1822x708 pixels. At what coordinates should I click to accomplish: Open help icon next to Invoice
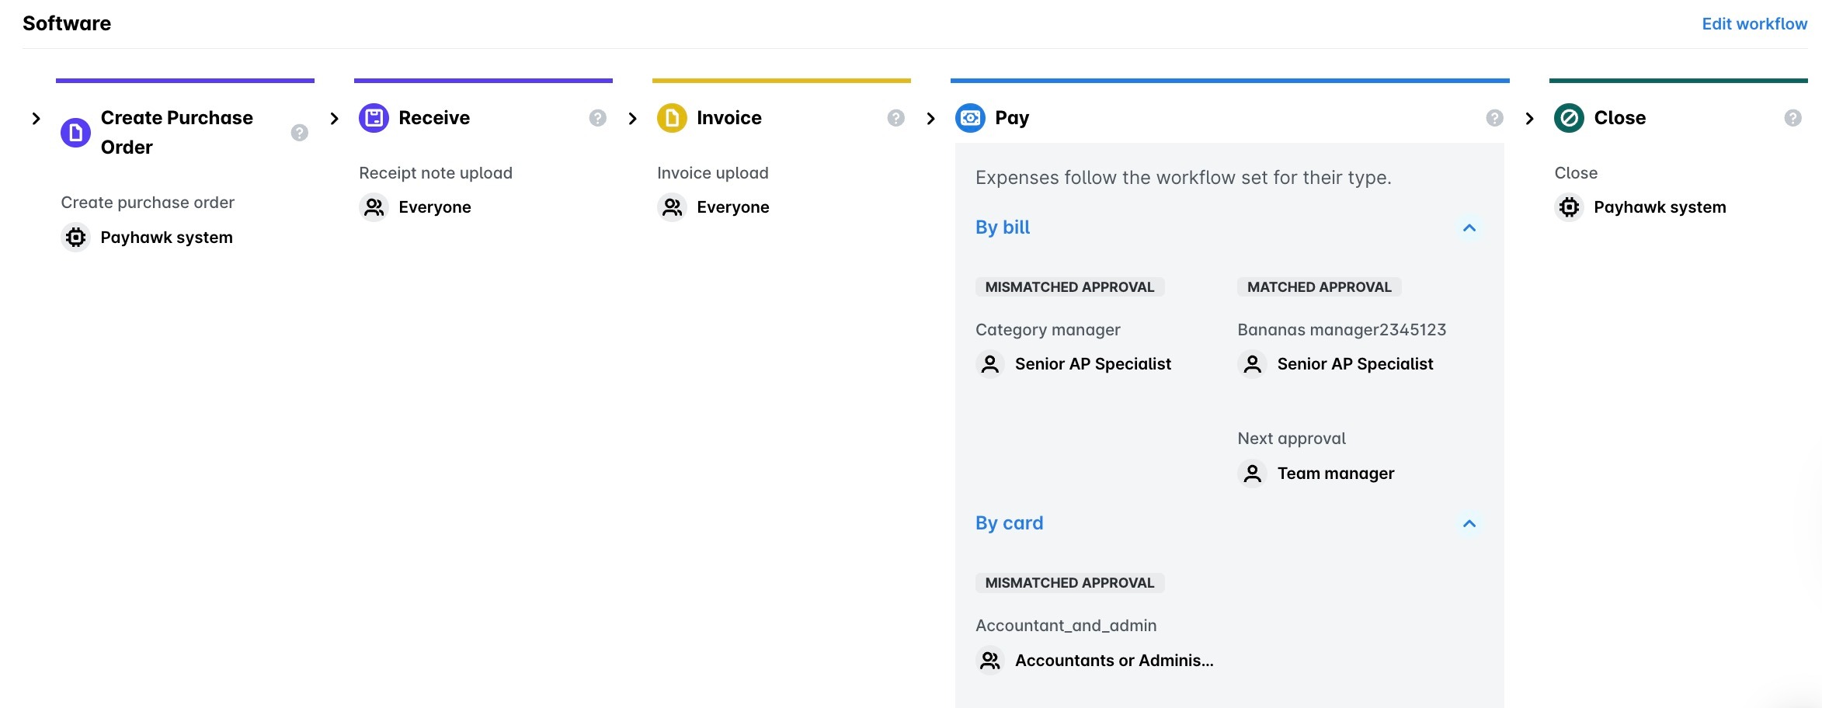pyautogui.click(x=895, y=118)
